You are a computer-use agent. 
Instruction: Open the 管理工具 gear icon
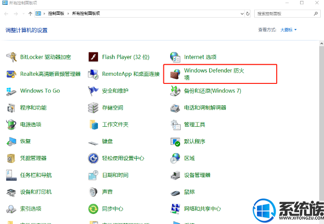click(x=175, y=125)
